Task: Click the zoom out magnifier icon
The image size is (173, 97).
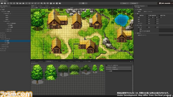Action: pos(45,3)
